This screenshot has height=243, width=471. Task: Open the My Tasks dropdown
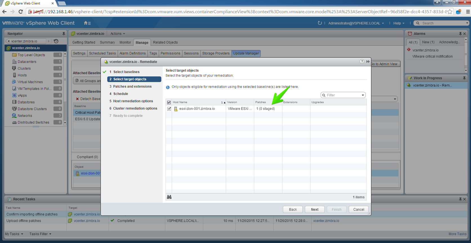click(14, 234)
